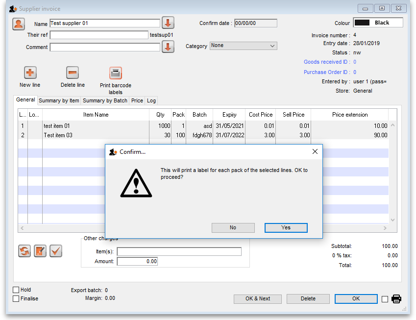The image size is (416, 320).
Task: Open the Category dropdown
Action: [243, 46]
